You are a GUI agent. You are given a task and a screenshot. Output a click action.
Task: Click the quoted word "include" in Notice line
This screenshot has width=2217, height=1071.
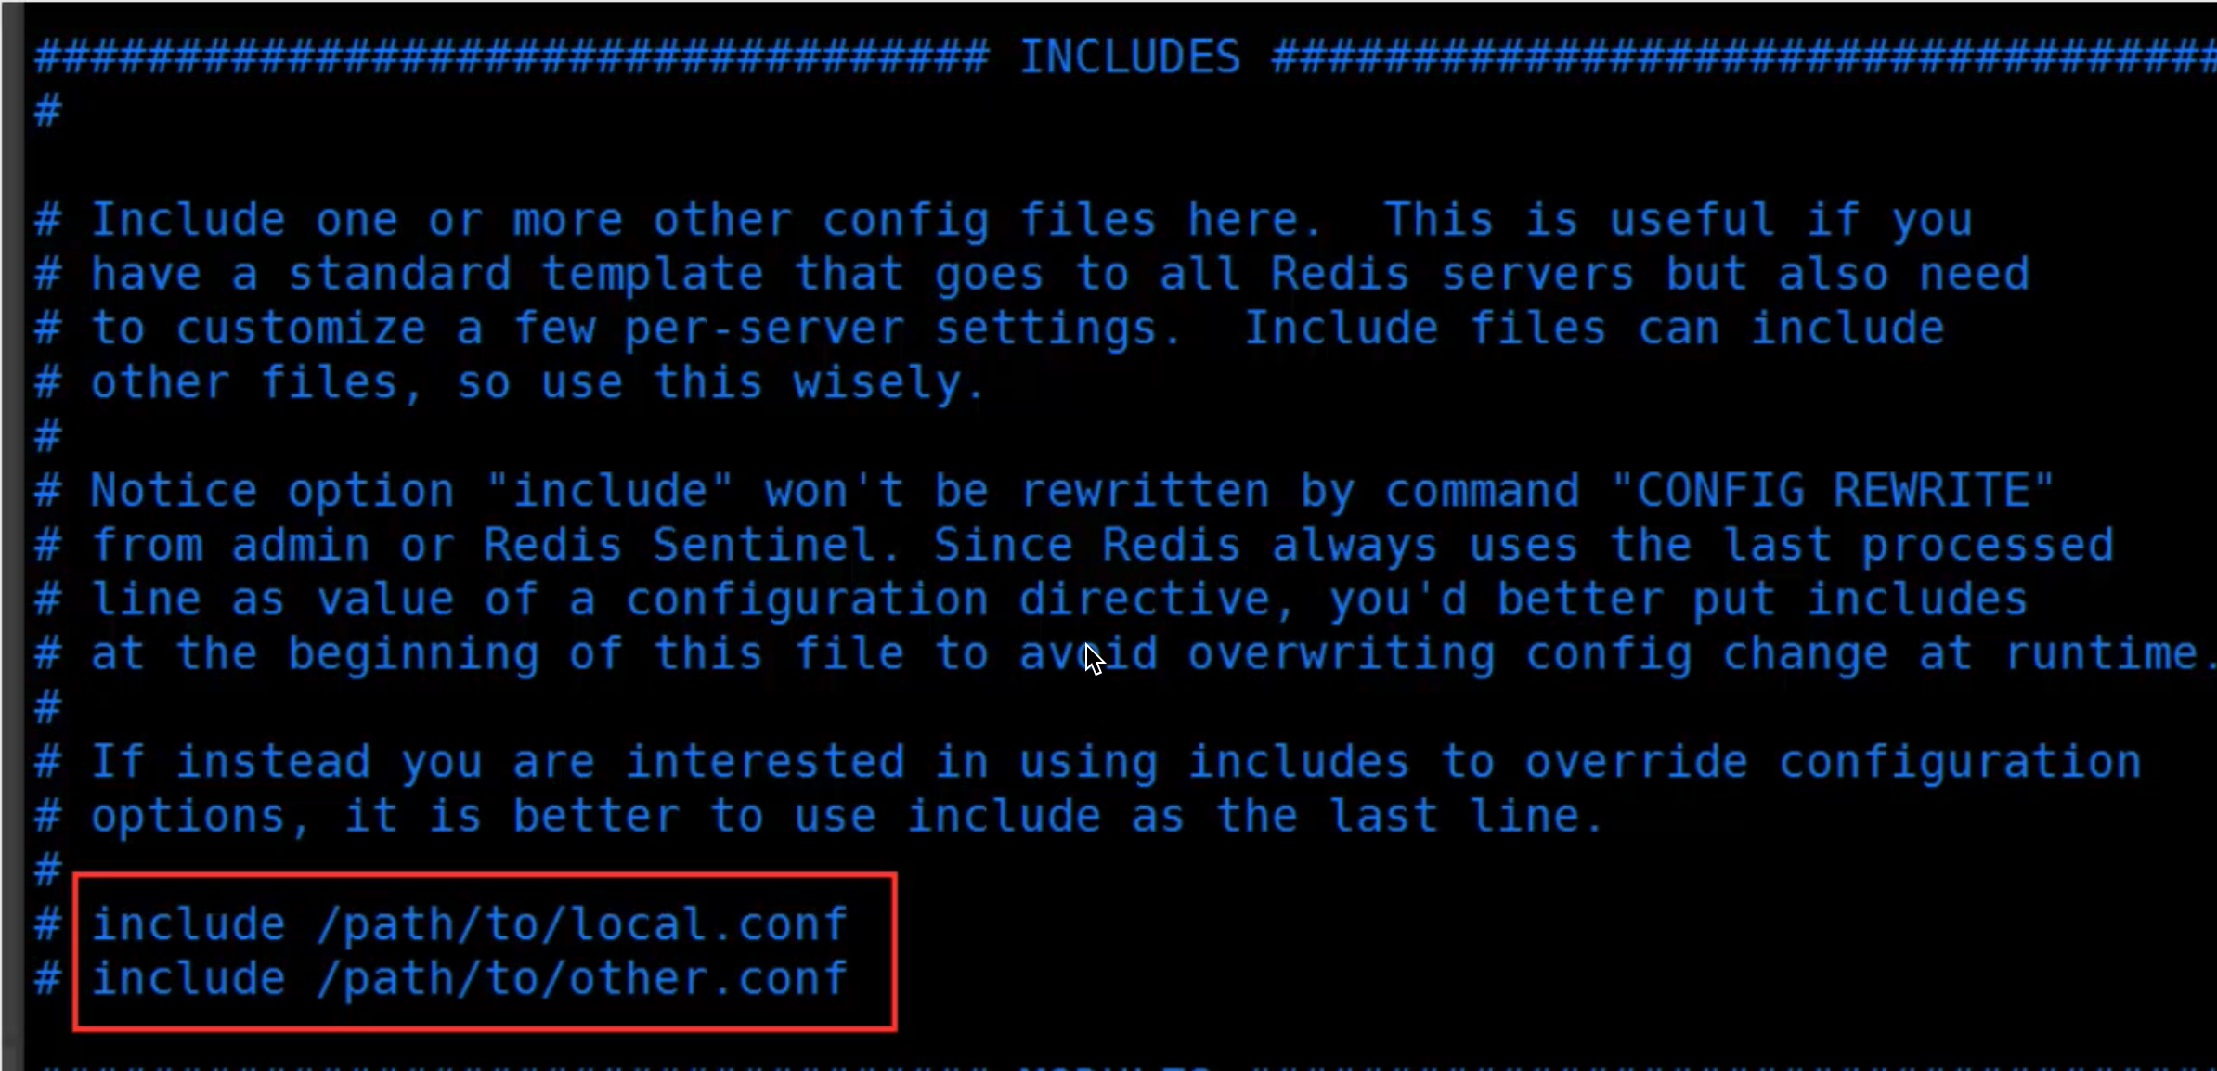tap(609, 490)
